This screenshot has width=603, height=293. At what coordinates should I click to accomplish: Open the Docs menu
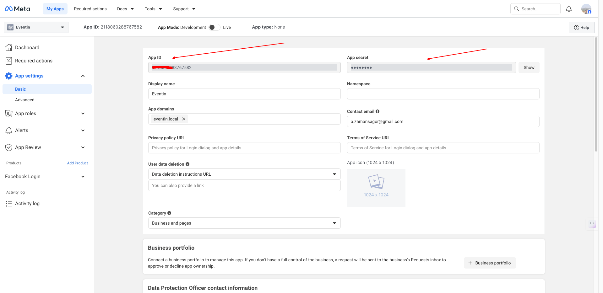pyautogui.click(x=125, y=9)
